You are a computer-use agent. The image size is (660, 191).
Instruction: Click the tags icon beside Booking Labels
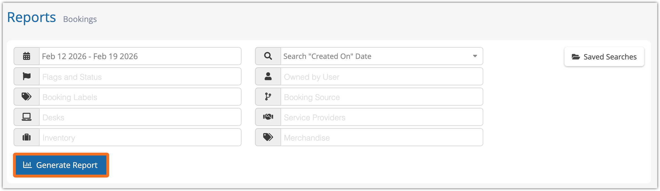coord(27,97)
